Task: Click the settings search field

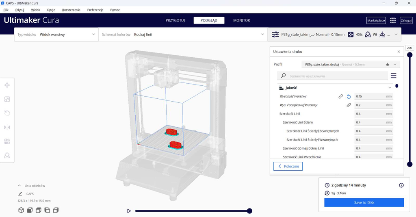Action: pos(332,76)
